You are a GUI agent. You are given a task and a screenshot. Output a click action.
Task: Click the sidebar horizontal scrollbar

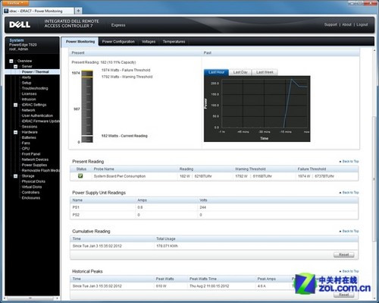[x=30, y=298]
